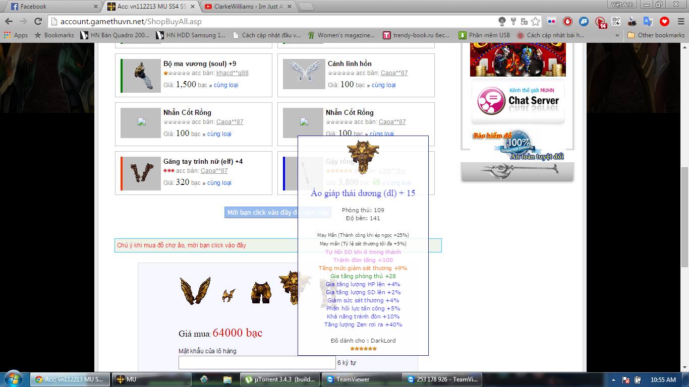Show hidden tray icons arrow

[x=614, y=379]
